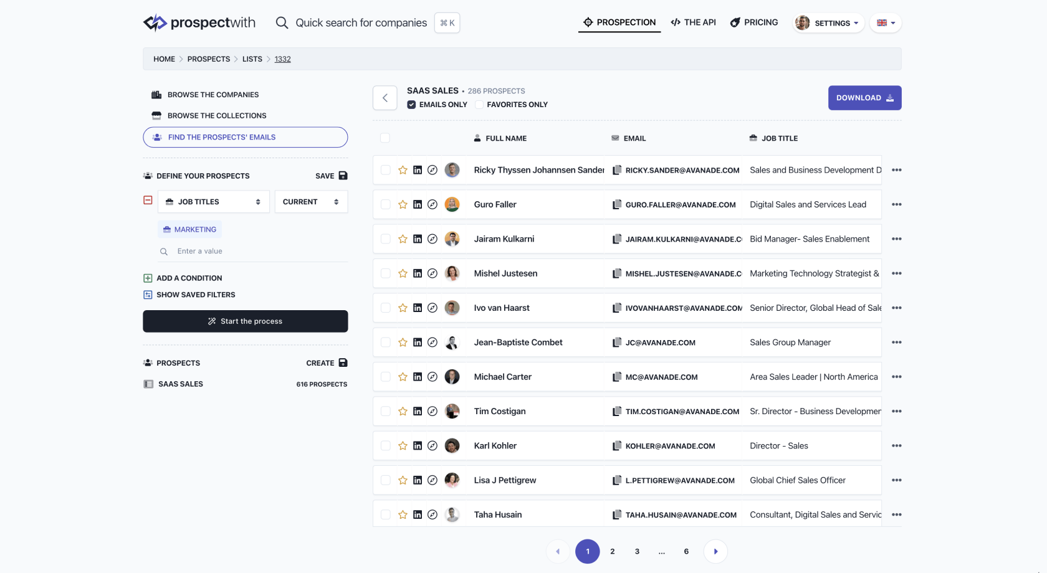Copy email icon beside TIM.COSTIGAN@AVANADE.COM
This screenshot has height=573, width=1047.
tap(617, 411)
